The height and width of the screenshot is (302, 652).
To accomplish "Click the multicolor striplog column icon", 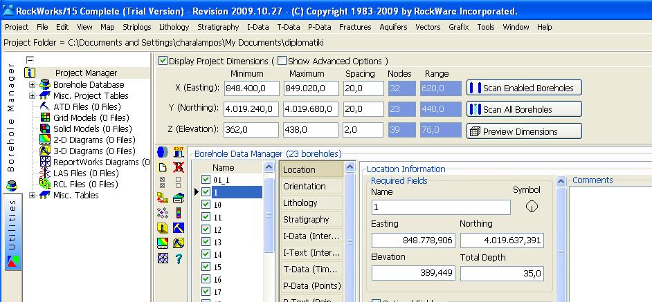I will tap(179, 213).
